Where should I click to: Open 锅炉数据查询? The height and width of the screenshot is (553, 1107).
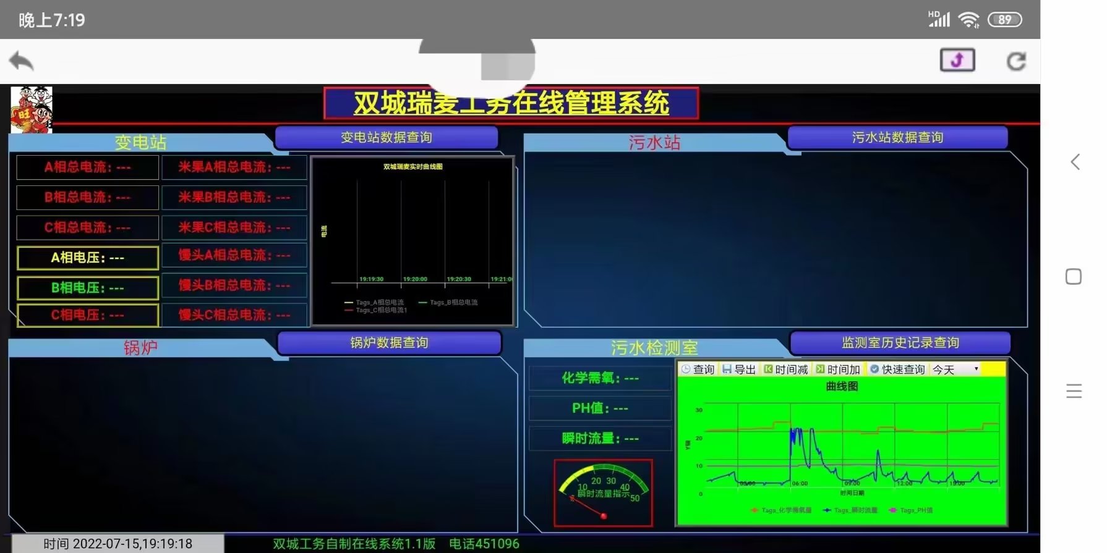(x=389, y=343)
